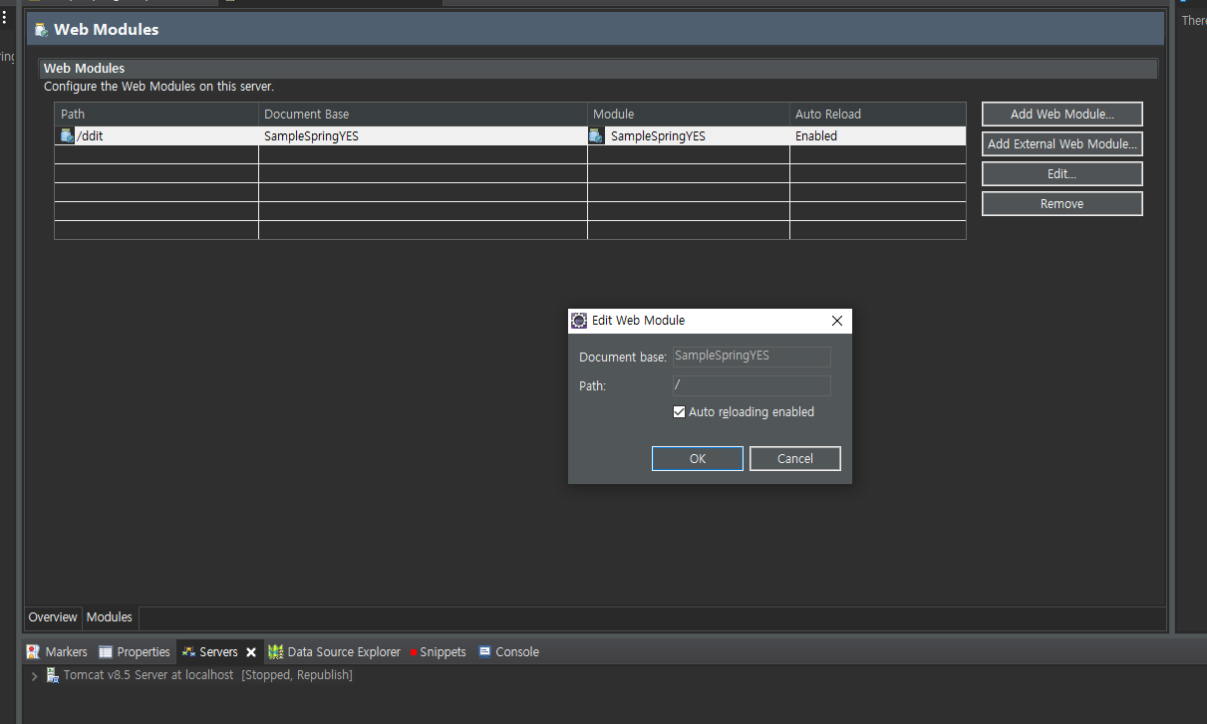Click the Add Web Module button
The height and width of the screenshot is (724, 1207).
click(1061, 114)
